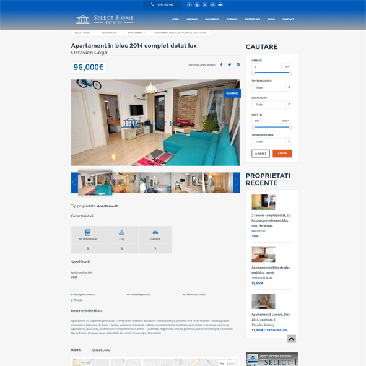Screen dimensions: 366x366
Task: Open the LinkedIn icon in header
Action: pos(205,5)
